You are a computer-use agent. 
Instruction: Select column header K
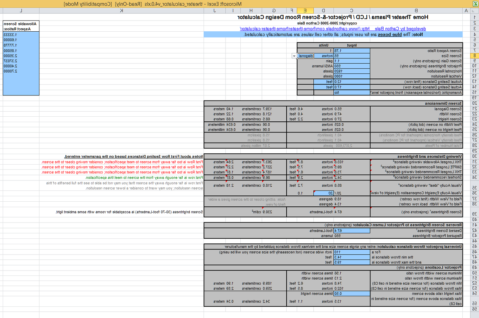tap(121, 11)
